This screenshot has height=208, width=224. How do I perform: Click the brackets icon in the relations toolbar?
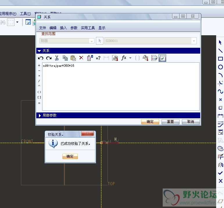(x=137, y=58)
